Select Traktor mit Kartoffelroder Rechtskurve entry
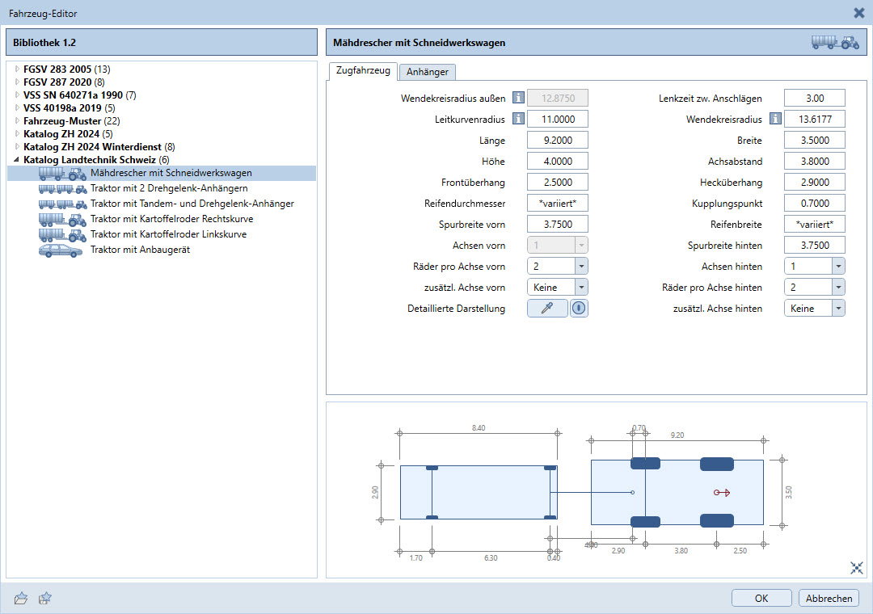The height and width of the screenshot is (614, 873). click(171, 219)
